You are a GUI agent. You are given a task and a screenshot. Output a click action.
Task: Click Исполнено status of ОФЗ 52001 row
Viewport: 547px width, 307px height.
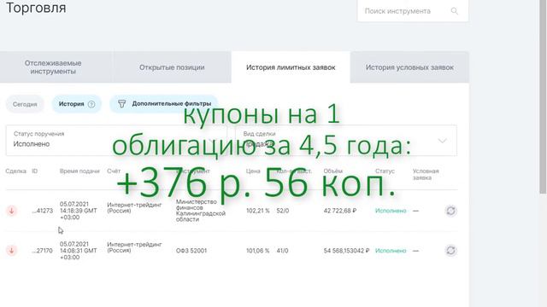click(391, 251)
